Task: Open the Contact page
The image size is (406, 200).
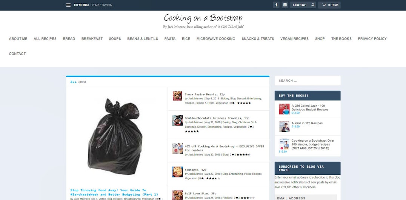Action: (17, 54)
